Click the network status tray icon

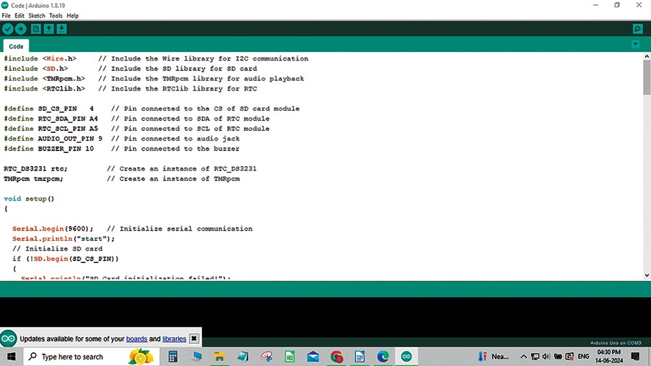click(x=535, y=356)
